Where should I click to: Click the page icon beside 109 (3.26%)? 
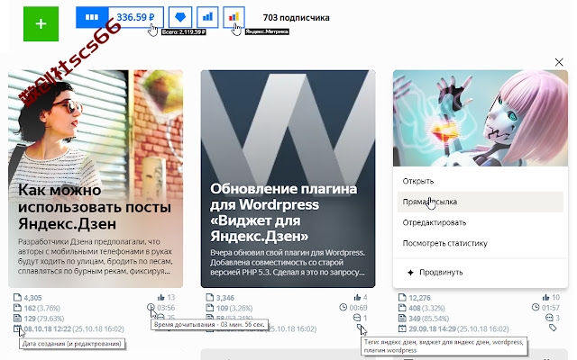click(209, 308)
